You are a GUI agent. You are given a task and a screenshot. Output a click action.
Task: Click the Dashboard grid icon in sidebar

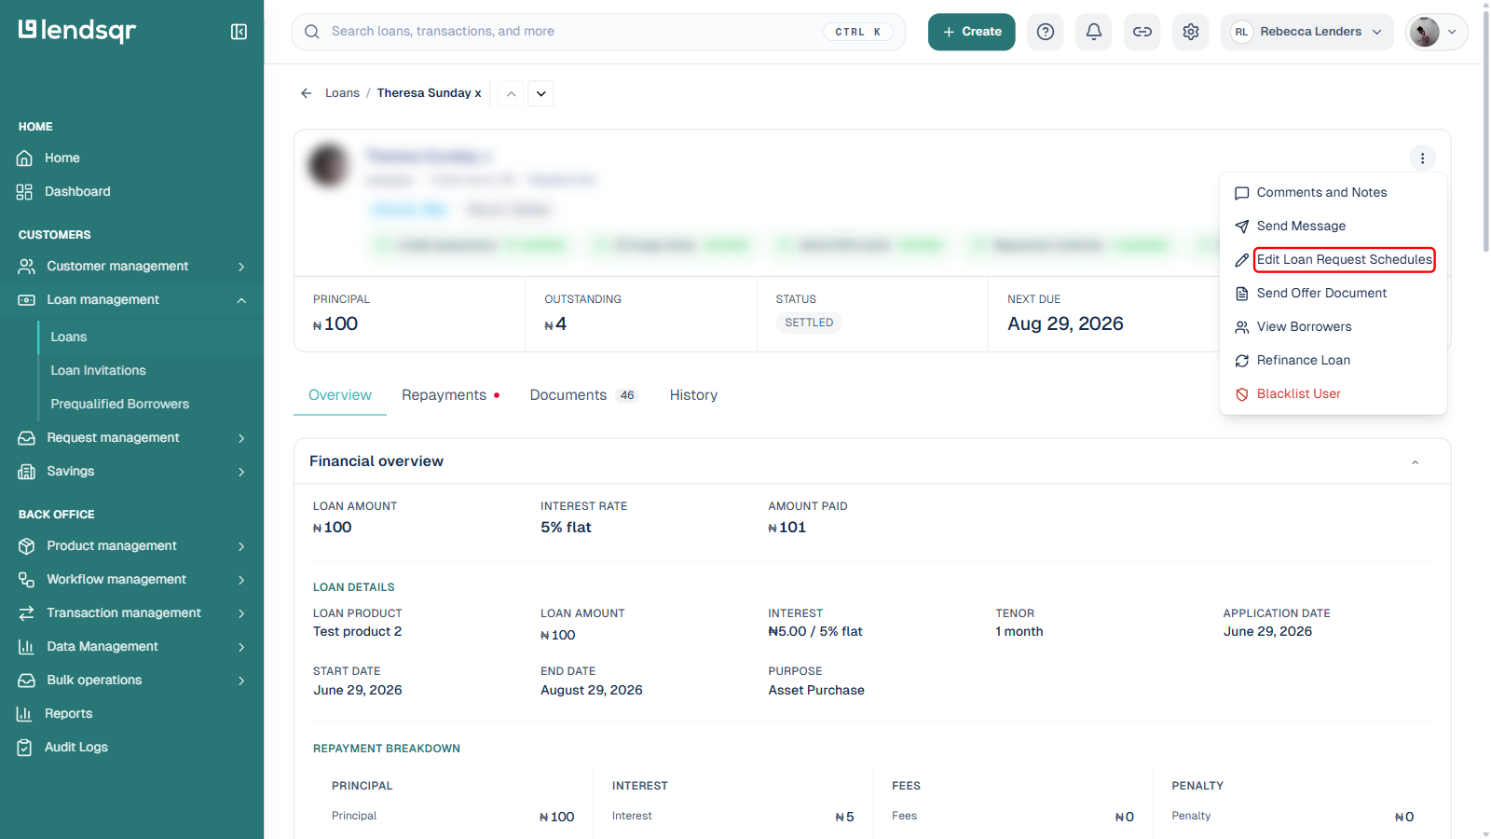pyautogui.click(x=25, y=191)
